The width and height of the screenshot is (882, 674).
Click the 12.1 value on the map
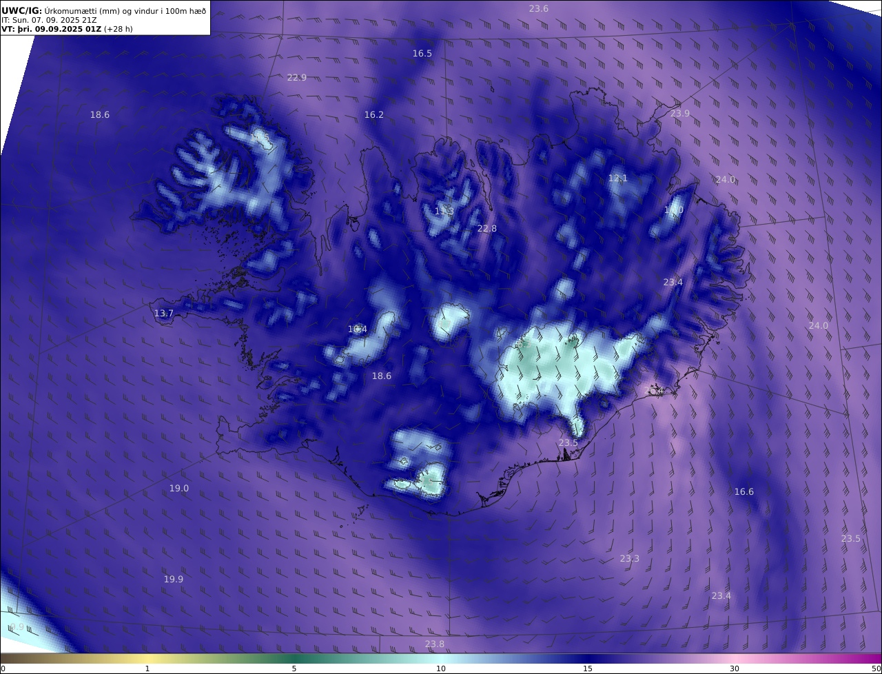tap(618, 178)
